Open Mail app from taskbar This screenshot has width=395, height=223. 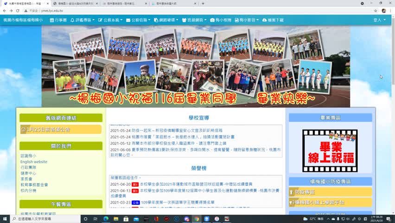point(136,219)
